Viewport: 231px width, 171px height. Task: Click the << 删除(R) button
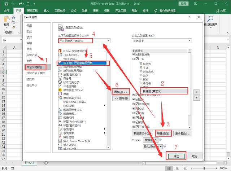click(121, 98)
